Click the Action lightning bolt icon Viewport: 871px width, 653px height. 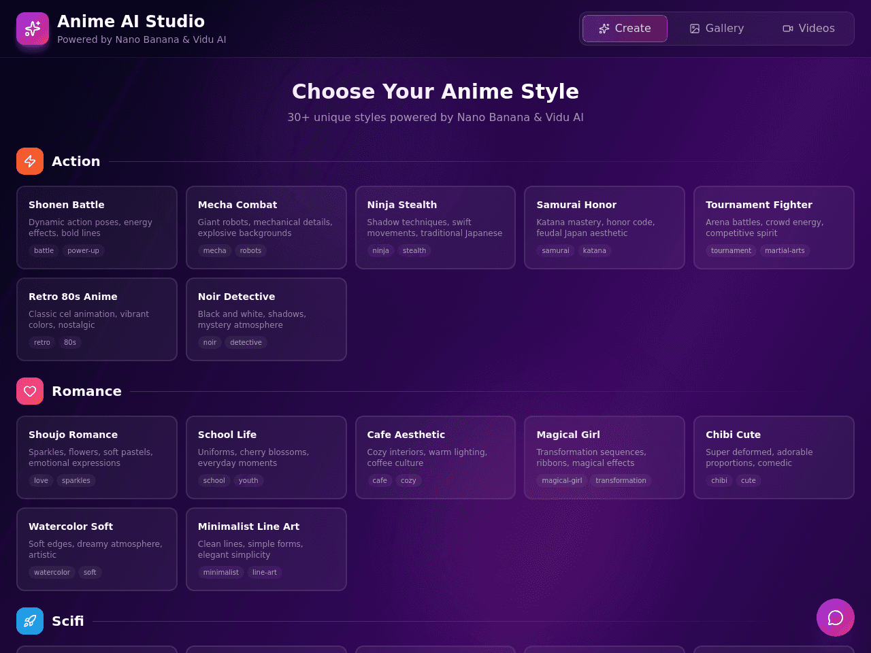[30, 161]
